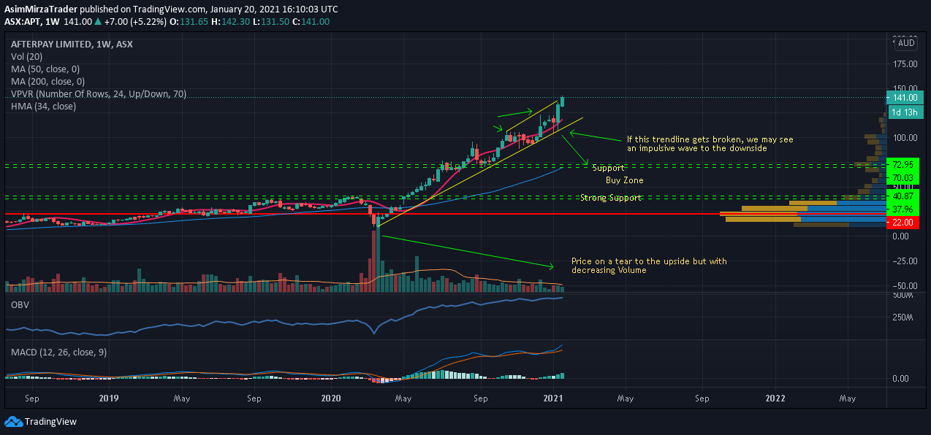Click the 250M OBV axis value

click(x=903, y=317)
